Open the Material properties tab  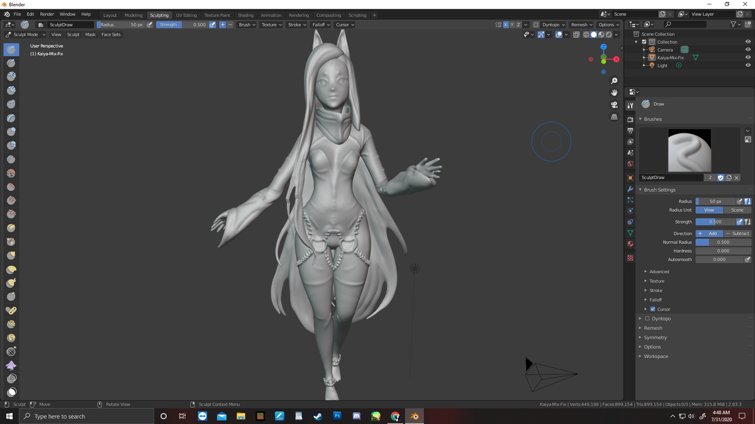coord(630,244)
